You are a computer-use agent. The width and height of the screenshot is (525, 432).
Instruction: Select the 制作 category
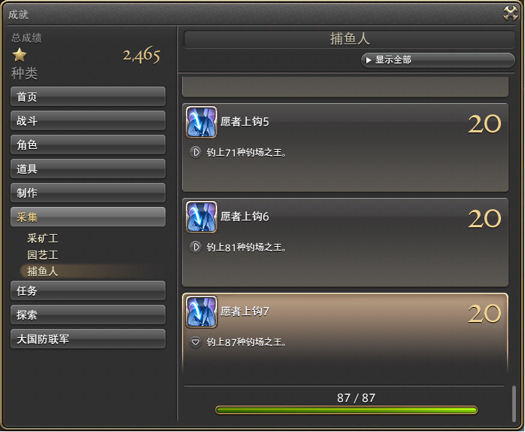click(x=88, y=193)
